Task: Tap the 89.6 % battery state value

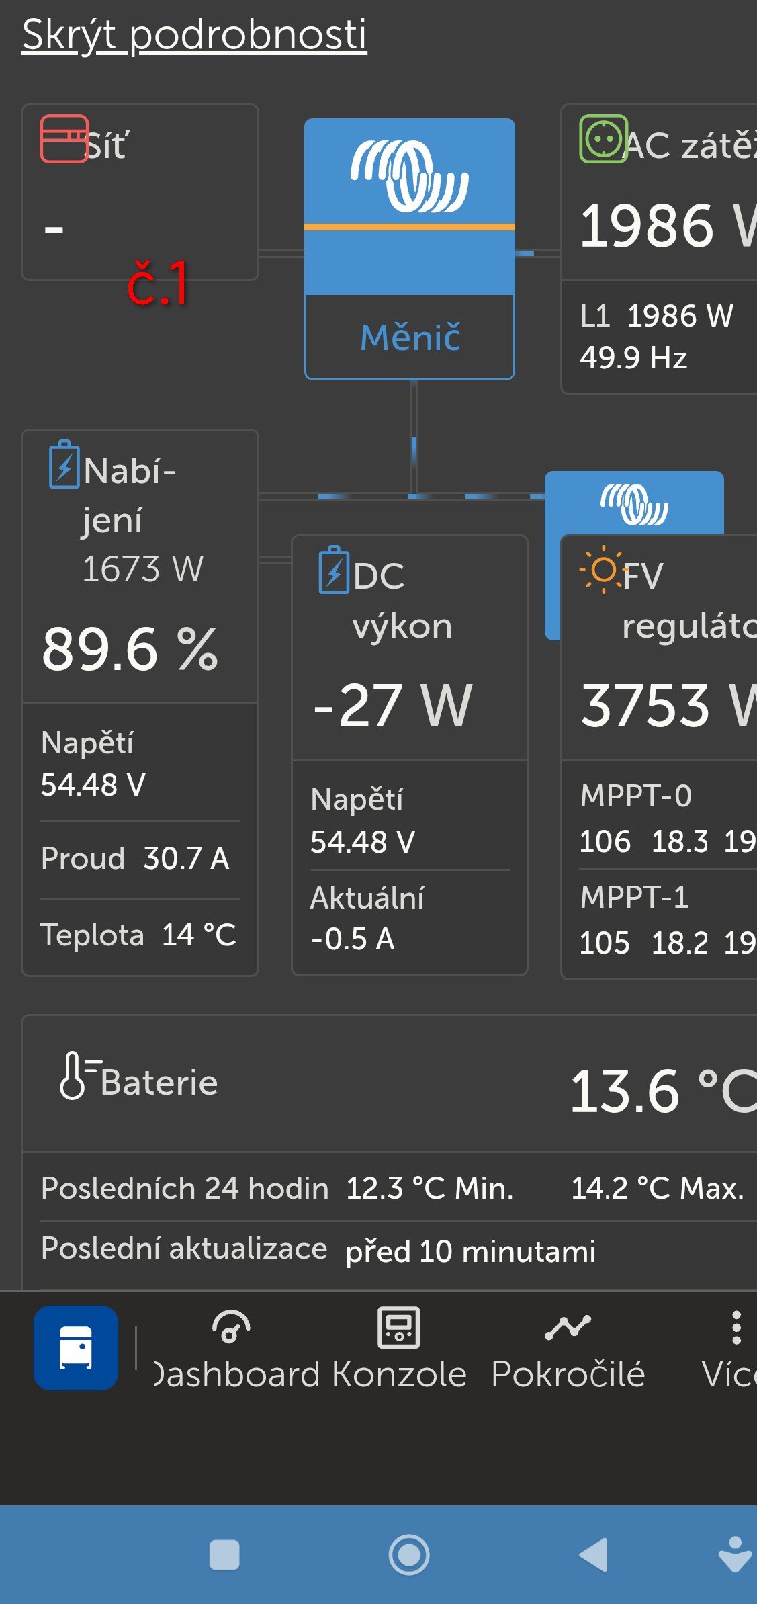Action: pos(130,650)
